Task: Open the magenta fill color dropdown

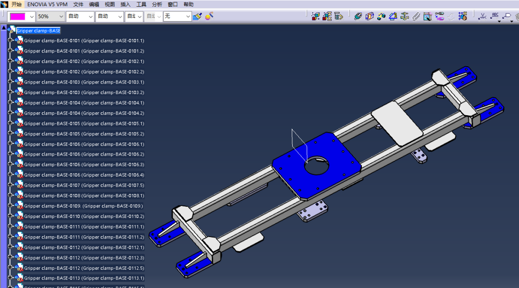Action: coord(32,16)
